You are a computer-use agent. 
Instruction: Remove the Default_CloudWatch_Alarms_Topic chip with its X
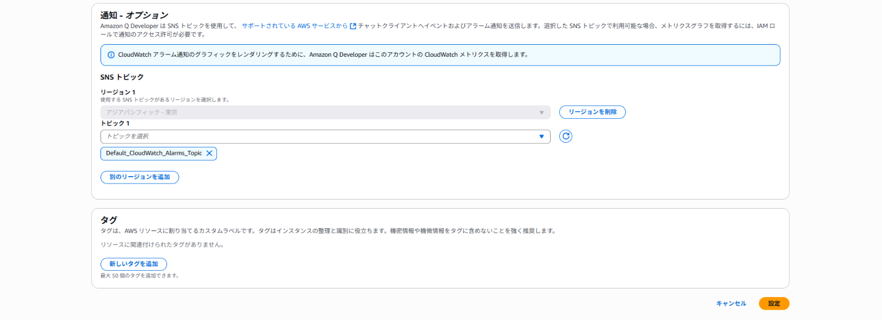pyautogui.click(x=209, y=153)
